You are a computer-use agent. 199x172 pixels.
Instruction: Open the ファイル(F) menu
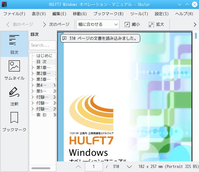coord(14,14)
